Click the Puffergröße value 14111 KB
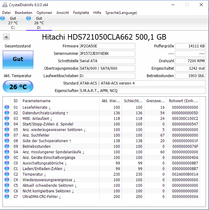 click(190, 46)
